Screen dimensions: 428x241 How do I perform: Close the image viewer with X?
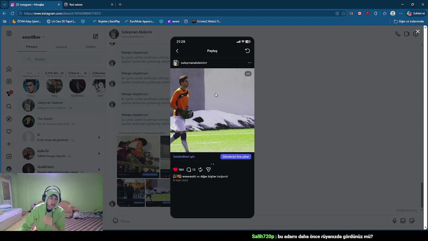[418, 31]
